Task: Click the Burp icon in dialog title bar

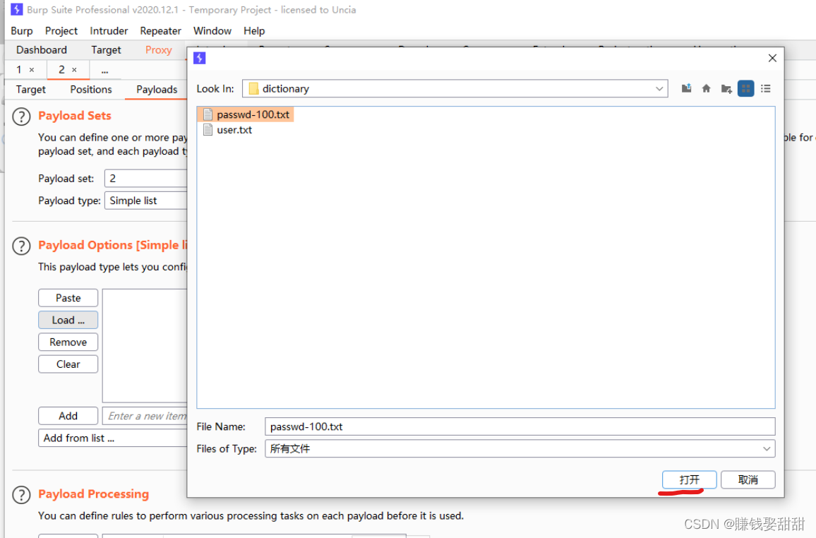Action: point(199,58)
